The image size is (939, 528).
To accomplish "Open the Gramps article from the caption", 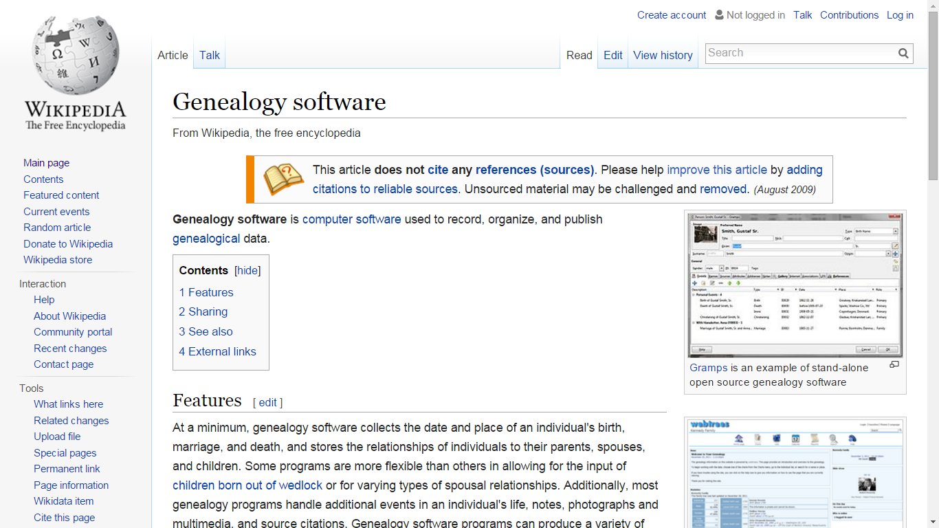I will click(707, 368).
